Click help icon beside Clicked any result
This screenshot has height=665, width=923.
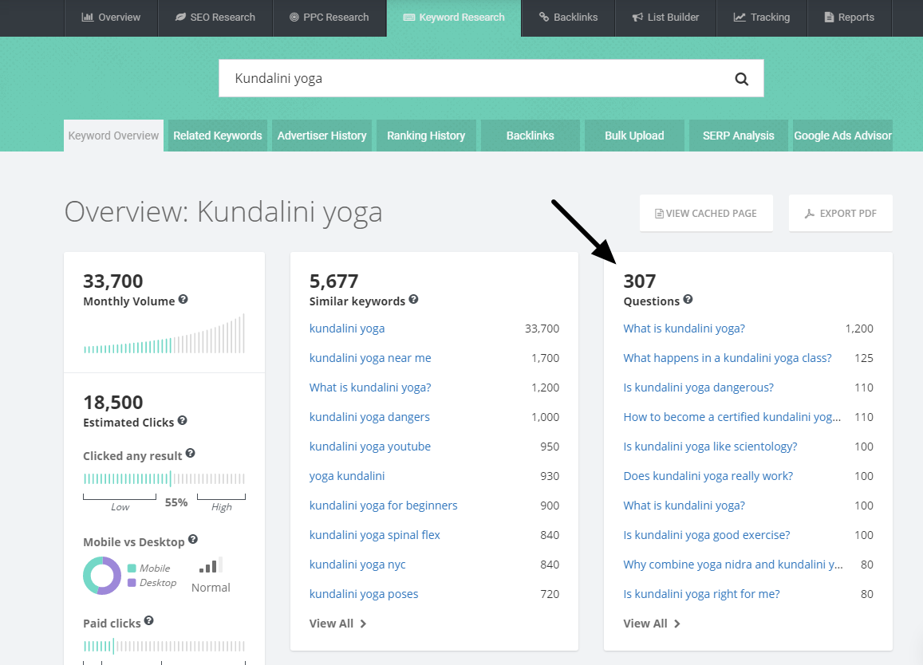[190, 453]
